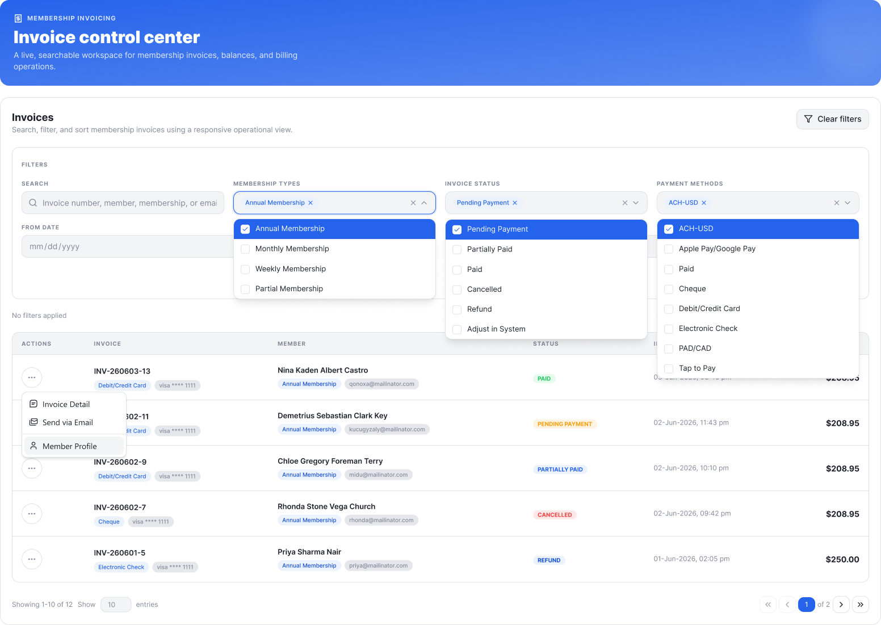Go to next page of results
Image resolution: width=881 pixels, height=625 pixels.
[x=841, y=605]
